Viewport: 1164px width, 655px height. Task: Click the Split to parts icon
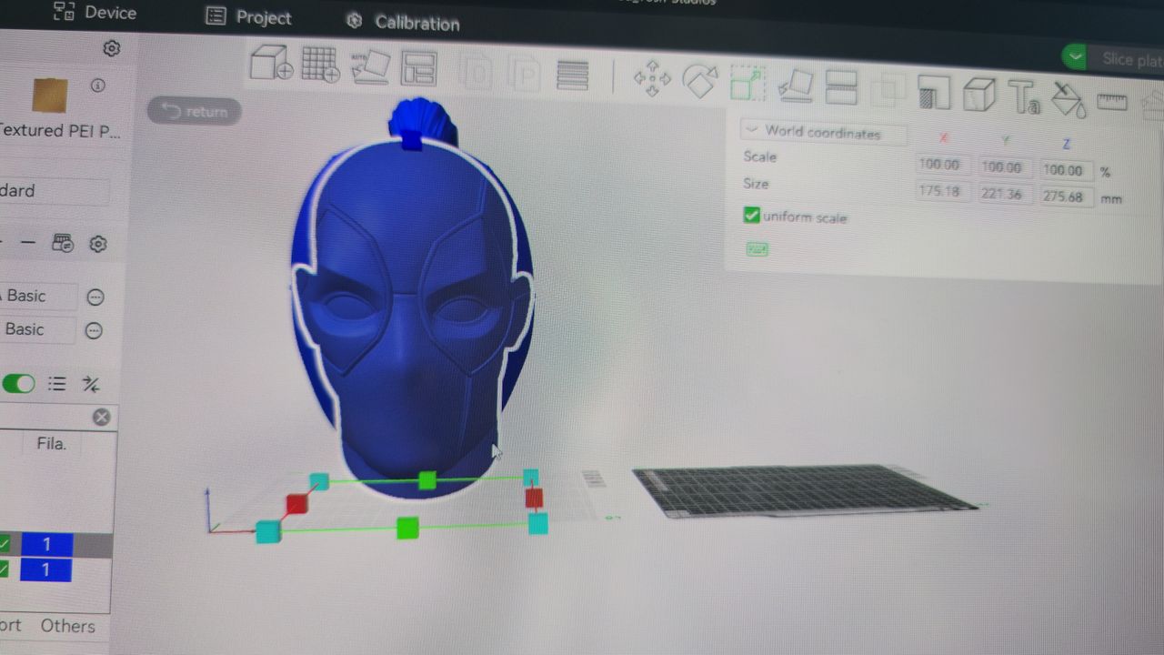tap(525, 74)
